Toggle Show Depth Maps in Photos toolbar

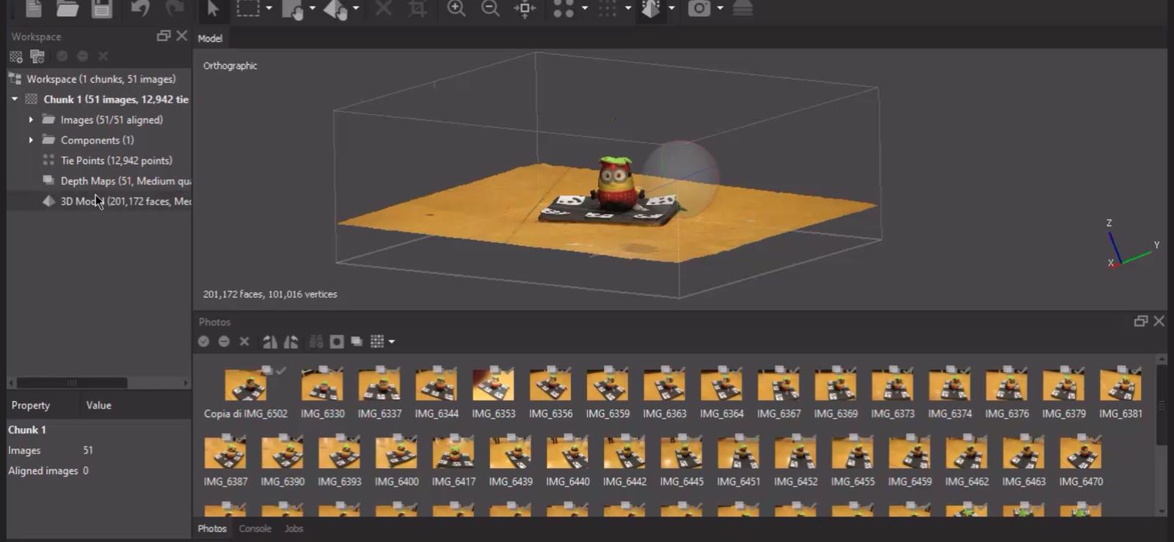[357, 341]
